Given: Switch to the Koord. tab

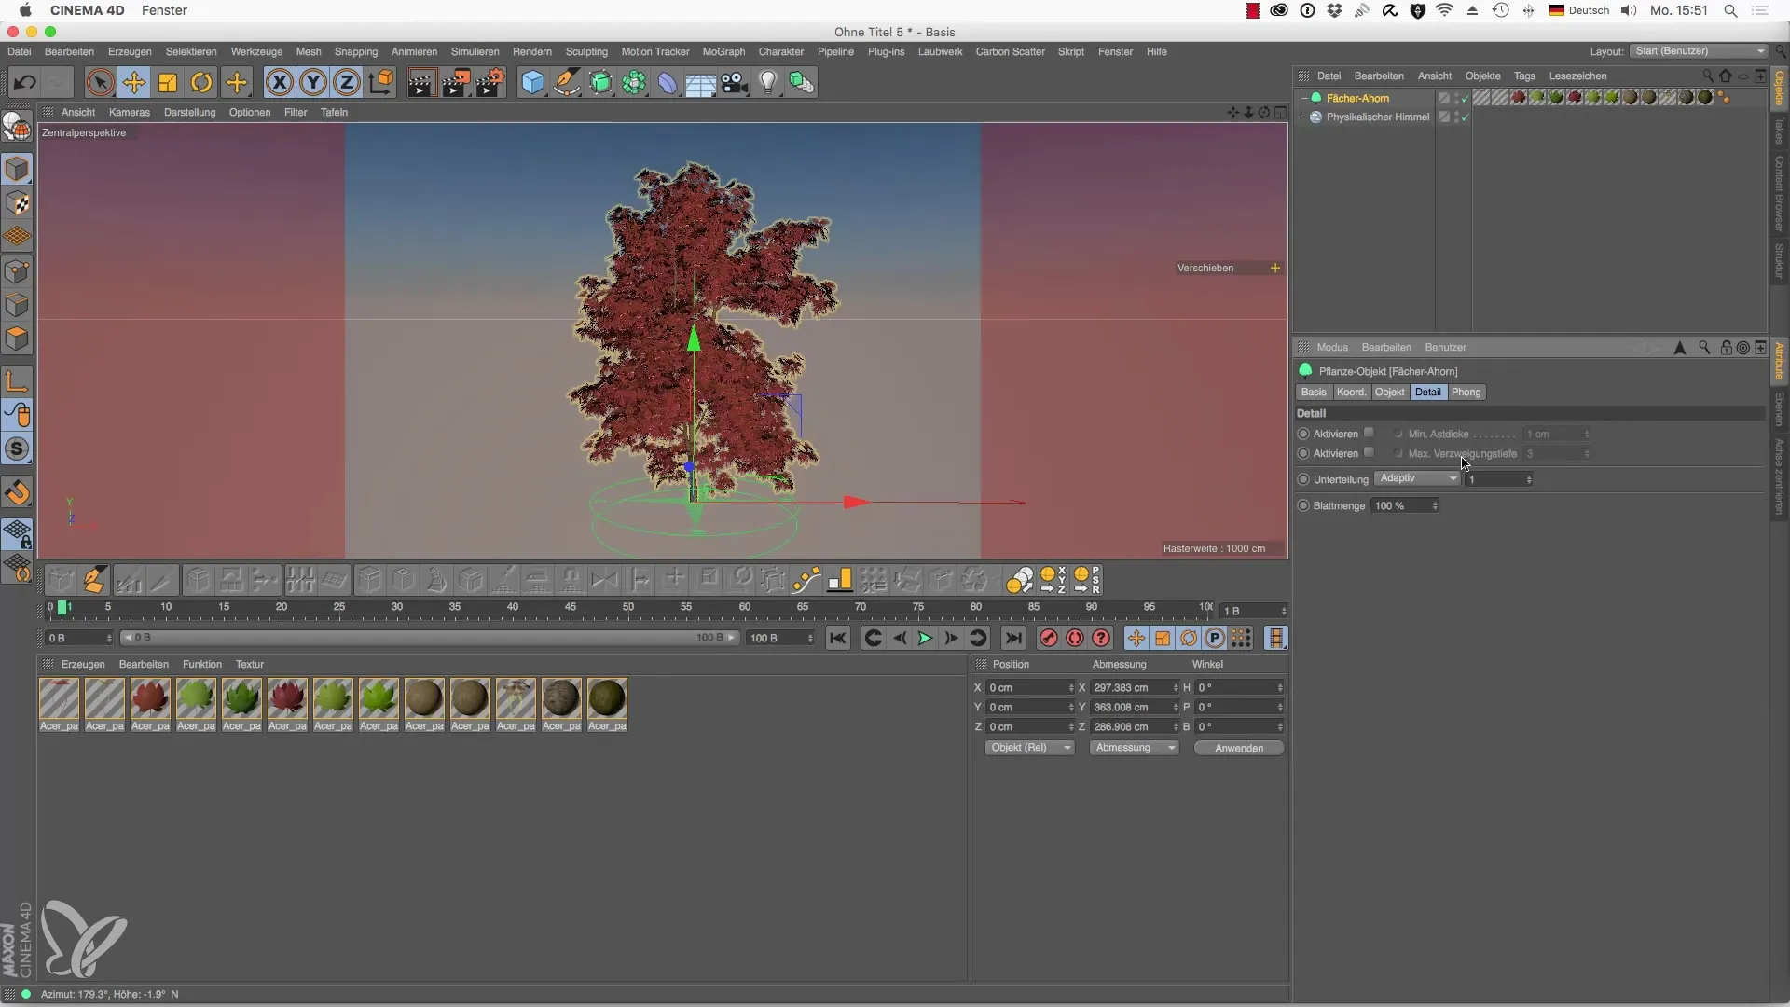Looking at the screenshot, I should coord(1351,393).
